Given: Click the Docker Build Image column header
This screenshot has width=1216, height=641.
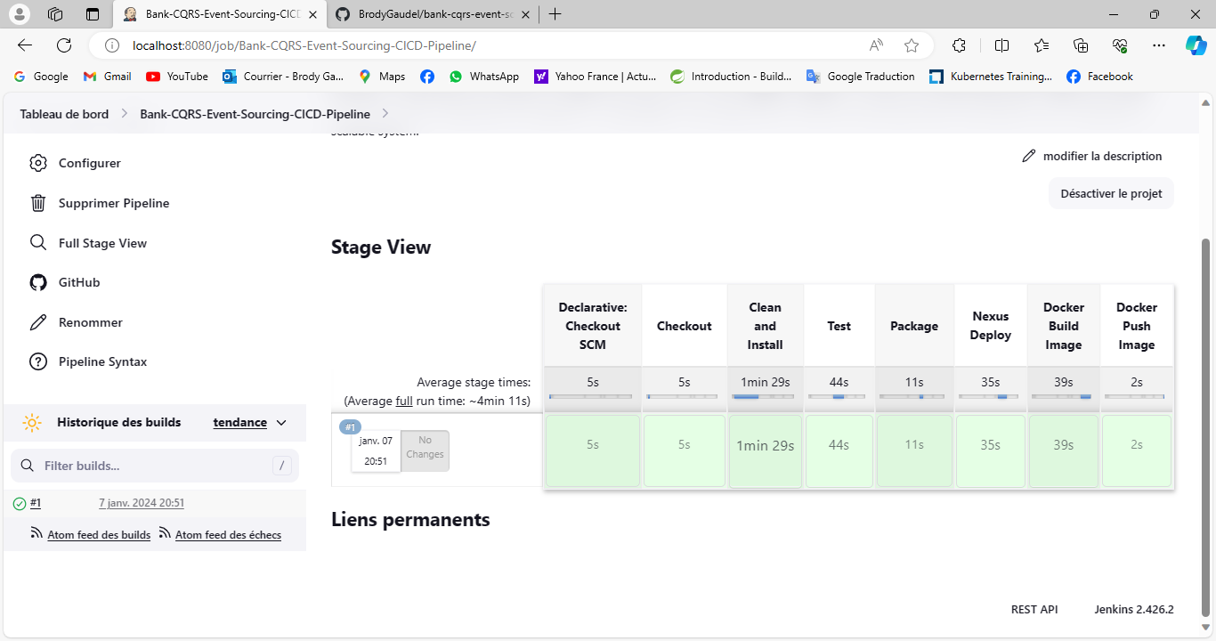Looking at the screenshot, I should click(x=1063, y=326).
